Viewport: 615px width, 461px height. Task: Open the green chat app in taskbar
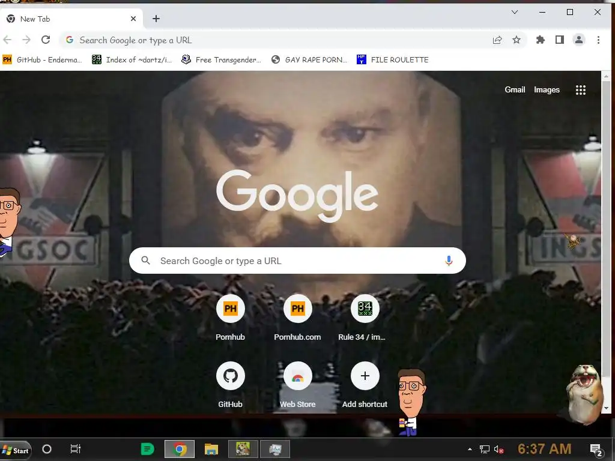tap(148, 449)
